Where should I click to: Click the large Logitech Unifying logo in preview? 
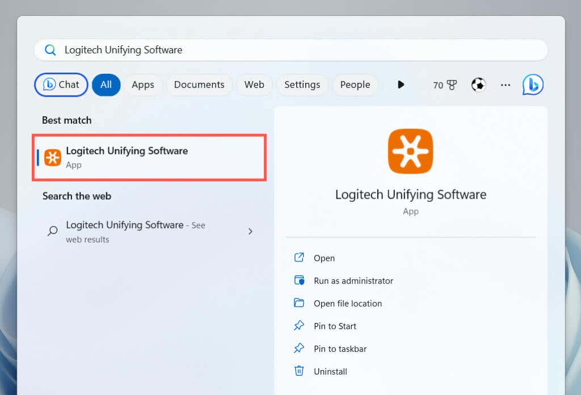[410, 152]
